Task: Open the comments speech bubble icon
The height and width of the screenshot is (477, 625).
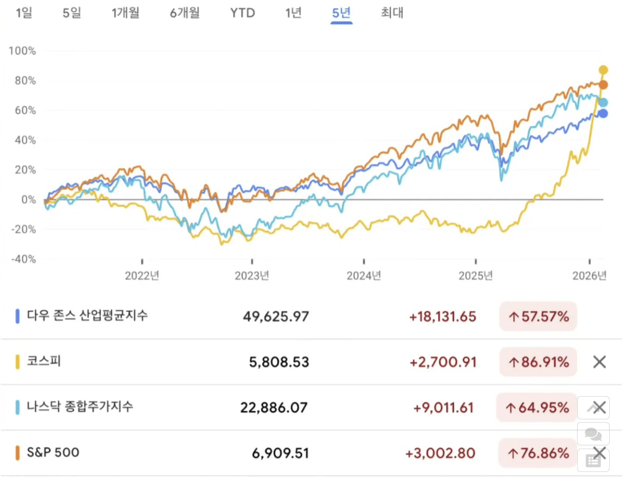Action: [x=593, y=434]
